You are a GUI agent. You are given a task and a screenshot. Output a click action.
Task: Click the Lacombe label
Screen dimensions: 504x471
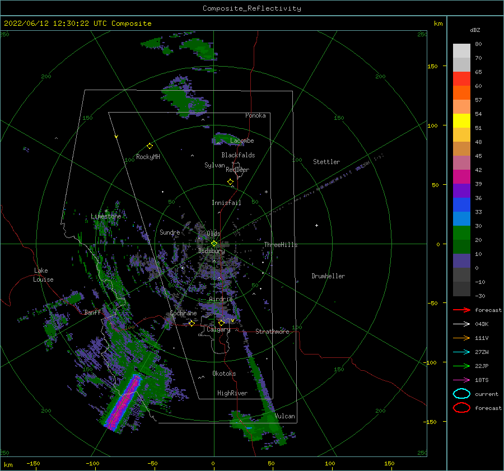coord(242,141)
